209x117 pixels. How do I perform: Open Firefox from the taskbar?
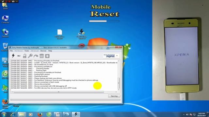coord(40,114)
